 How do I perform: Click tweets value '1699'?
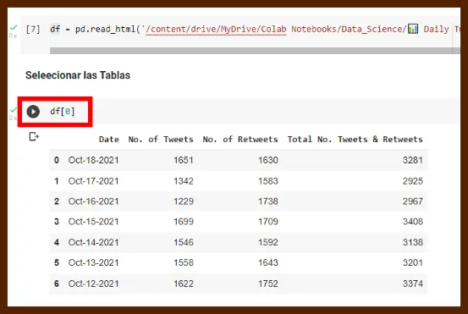click(x=184, y=222)
